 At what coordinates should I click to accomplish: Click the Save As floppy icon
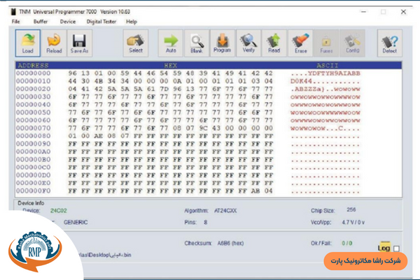79,43
